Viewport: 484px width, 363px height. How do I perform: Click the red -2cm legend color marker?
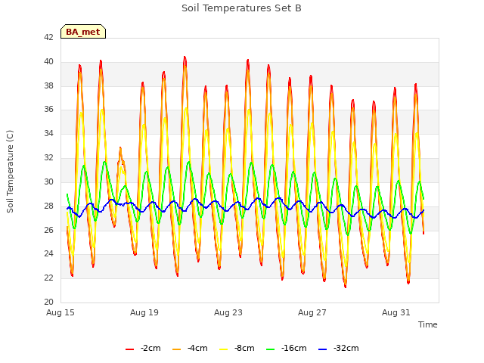point(129,349)
